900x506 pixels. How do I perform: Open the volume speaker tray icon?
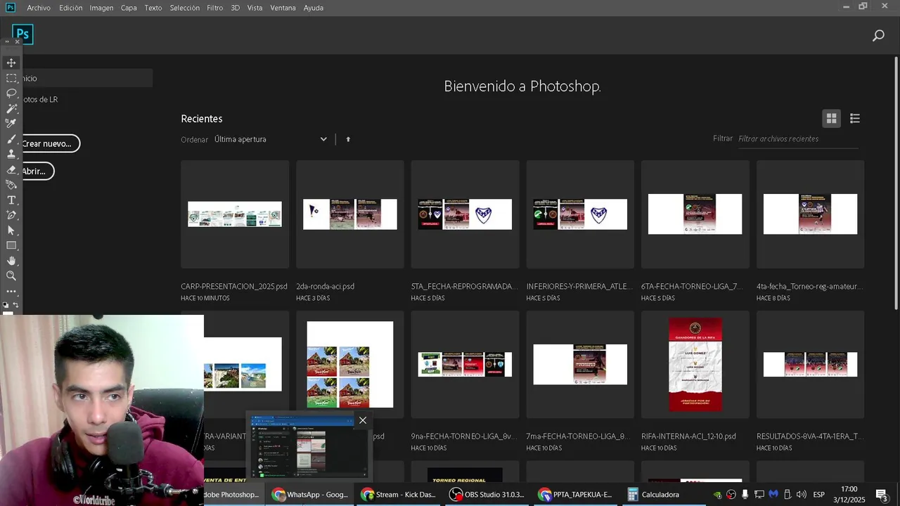pos(801,495)
